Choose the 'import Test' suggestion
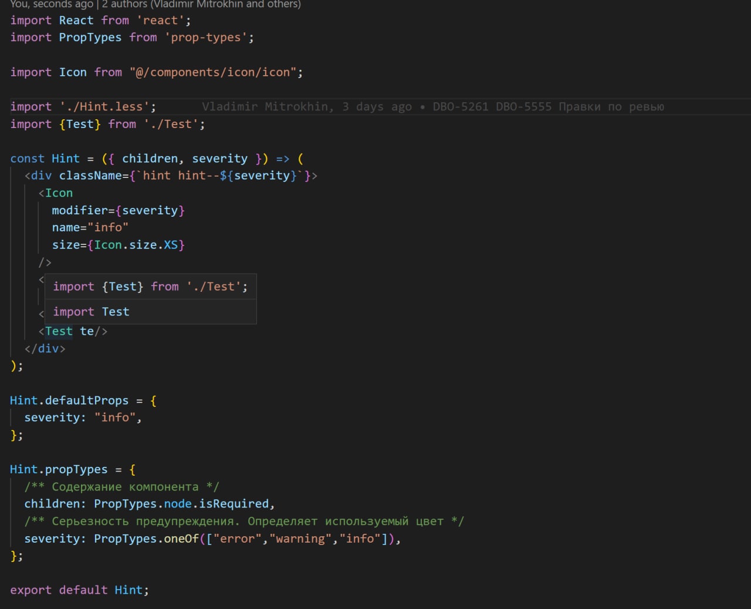 150,312
